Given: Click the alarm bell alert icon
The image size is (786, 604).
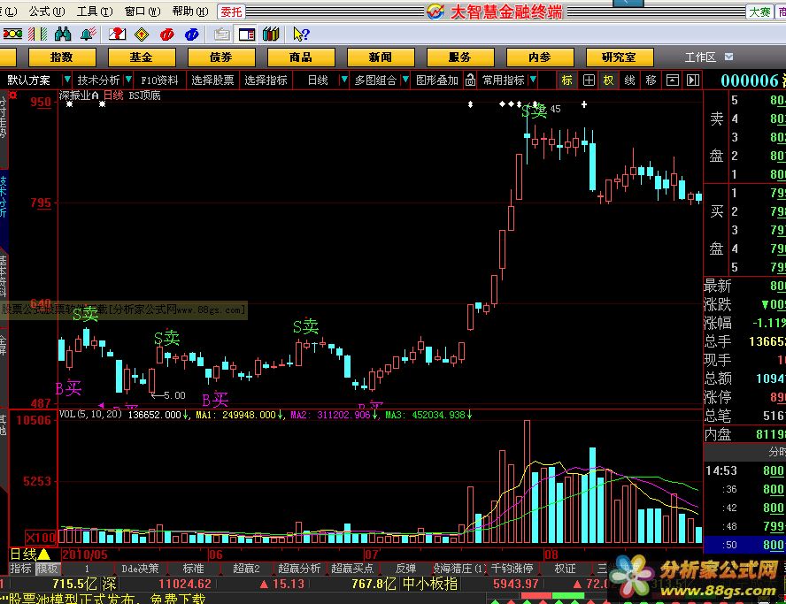Looking at the screenshot, I should 89,34.
